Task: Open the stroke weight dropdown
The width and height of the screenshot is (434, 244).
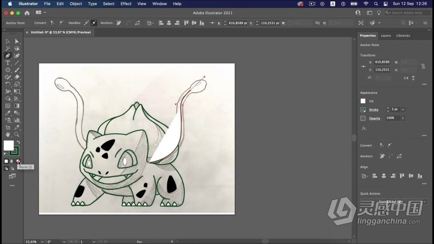Action: [403, 109]
